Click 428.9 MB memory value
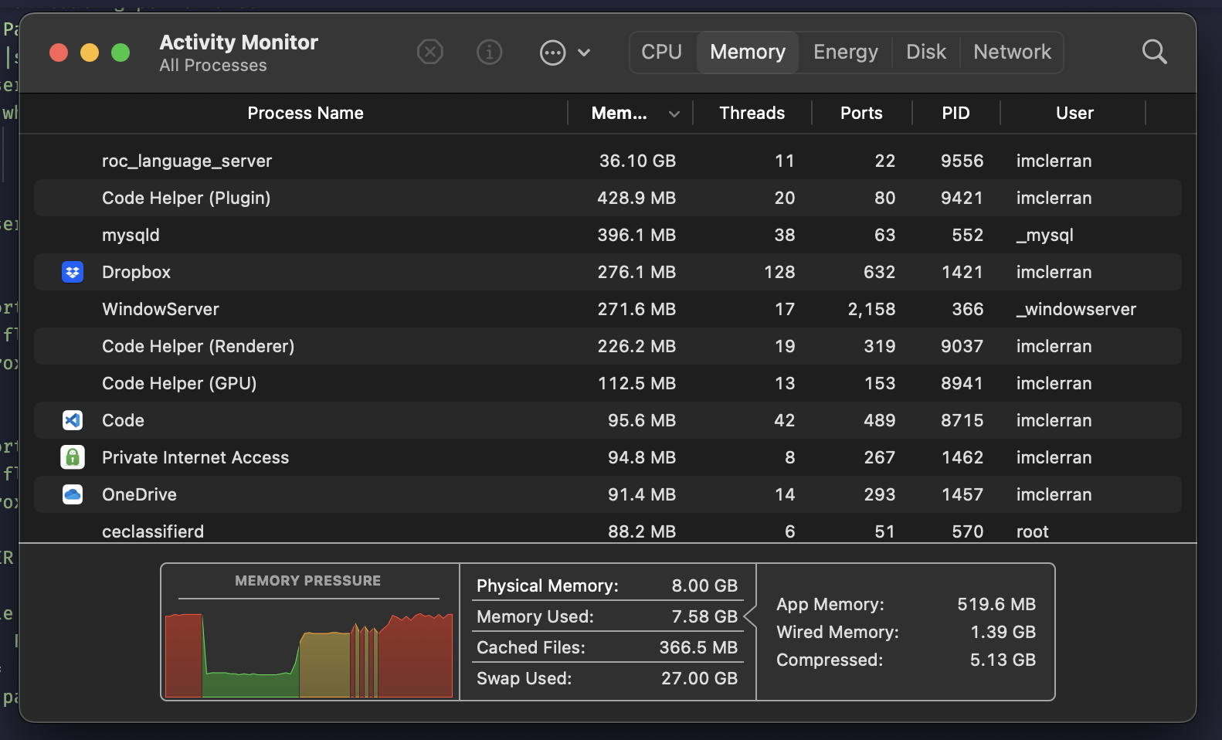This screenshot has width=1222, height=740. coord(636,198)
